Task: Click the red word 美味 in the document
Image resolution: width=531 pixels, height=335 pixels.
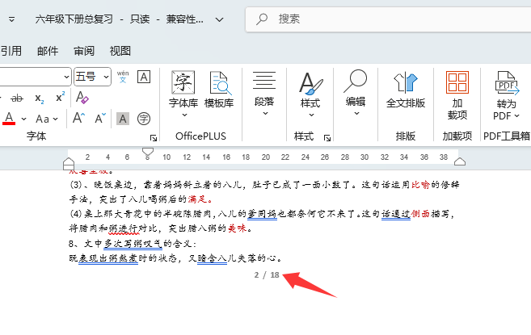Action: coord(237,228)
